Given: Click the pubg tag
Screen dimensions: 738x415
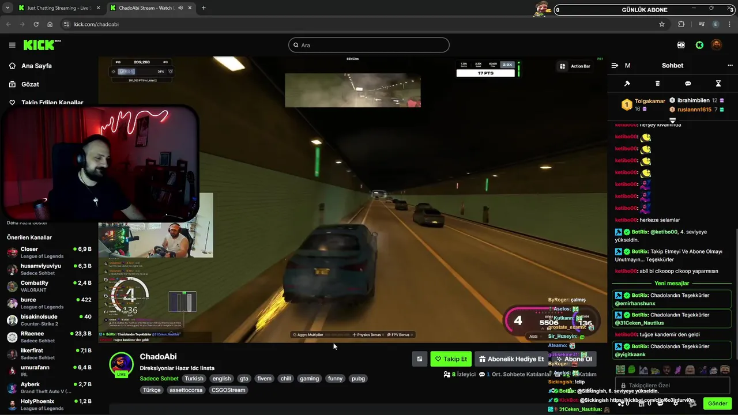Looking at the screenshot, I should (x=358, y=379).
